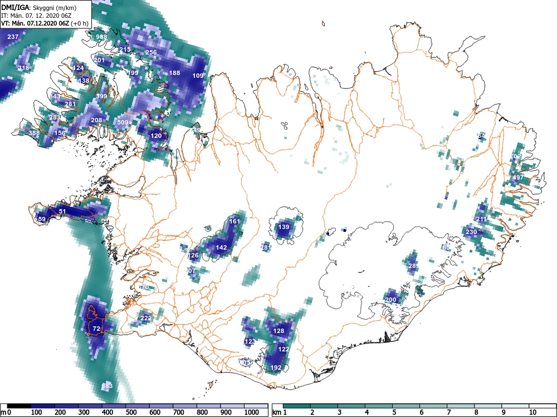Select the visibility value "156"
The width and height of the screenshot is (557, 417).
point(60,133)
